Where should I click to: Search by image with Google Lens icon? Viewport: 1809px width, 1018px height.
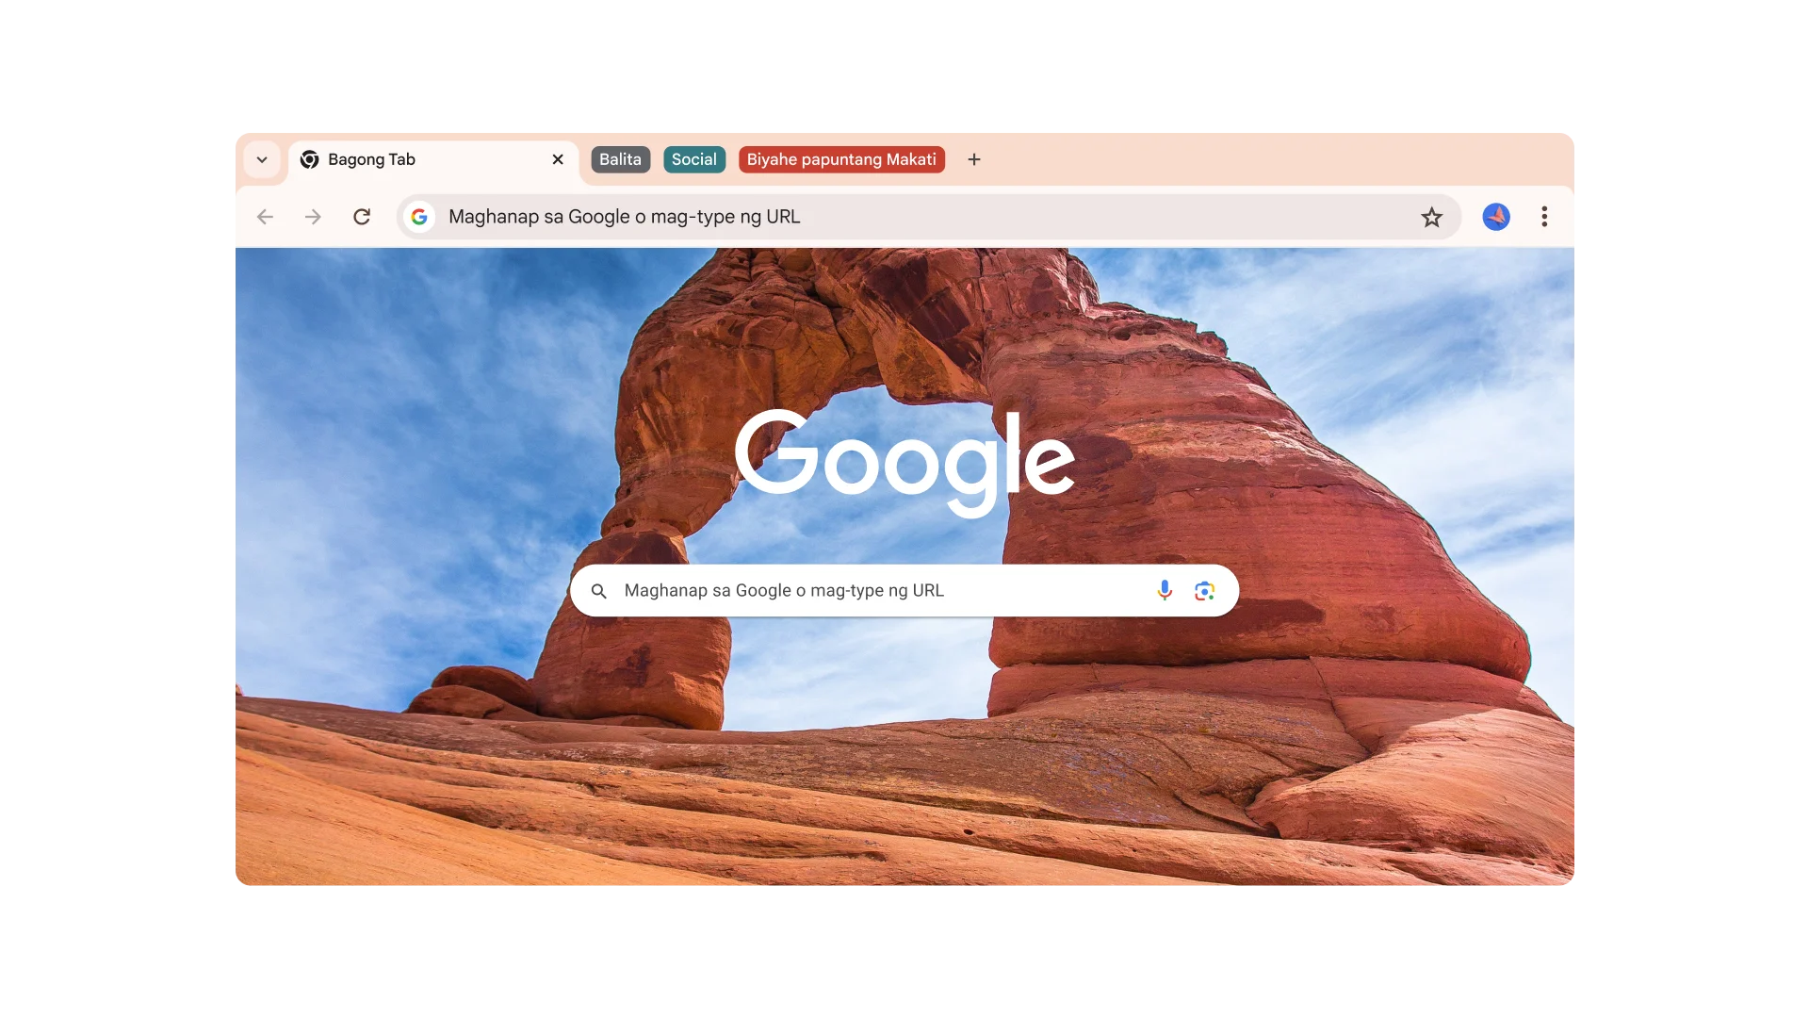point(1204,591)
